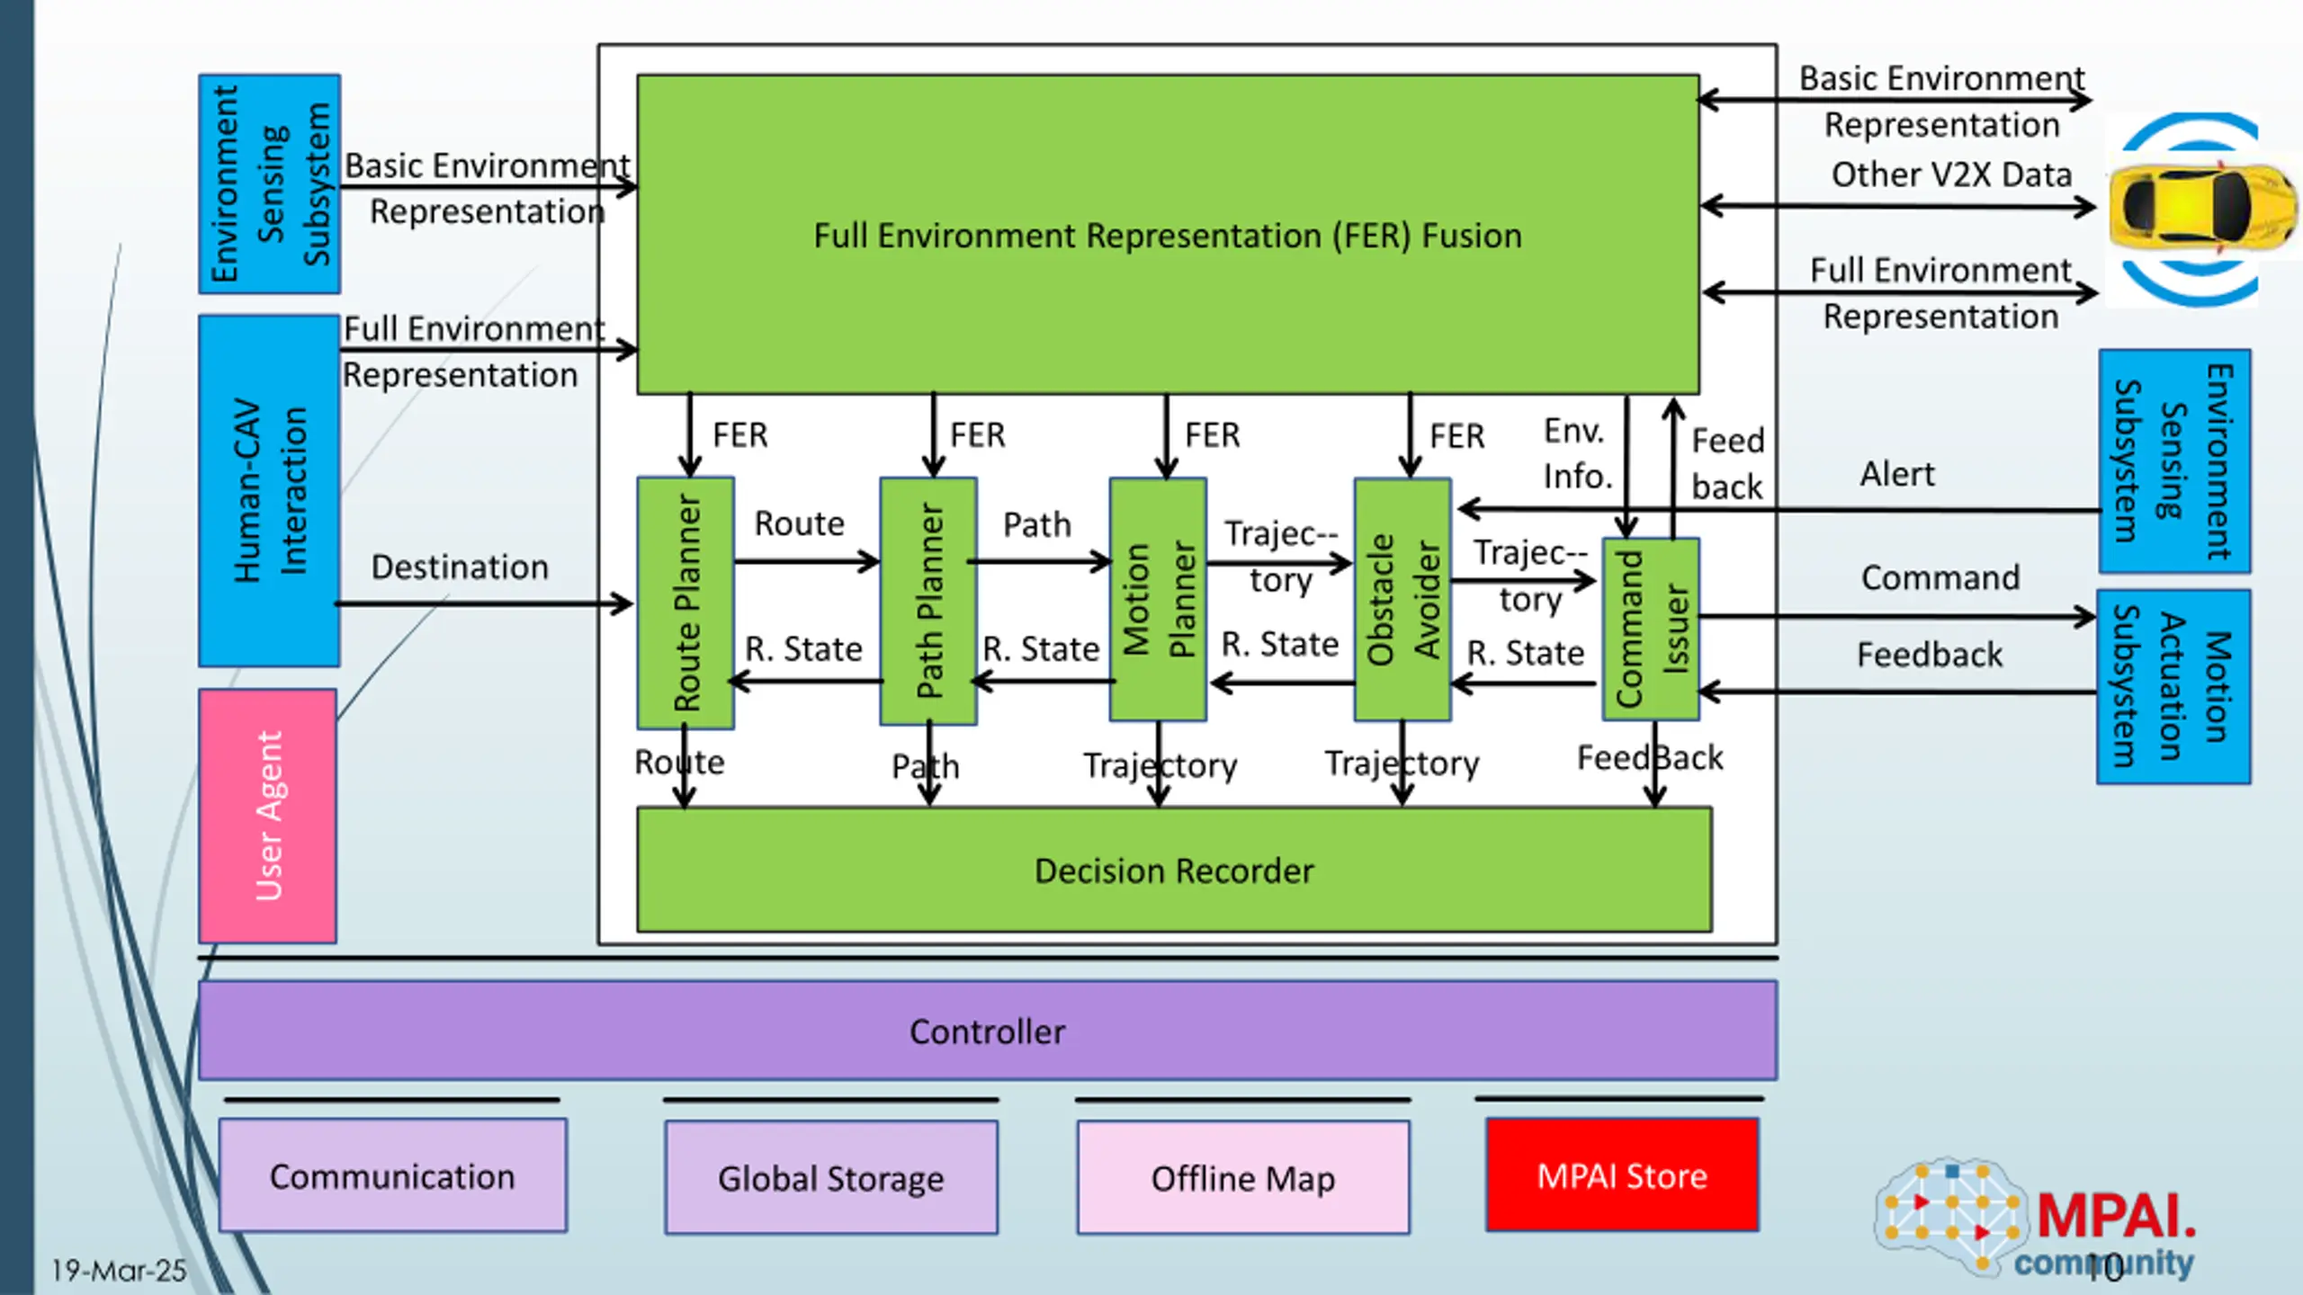The height and width of the screenshot is (1295, 2303).
Task: Click 'Trajec--tory' between Obstacle Avoider and Command Issuer
Action: click(x=1530, y=576)
